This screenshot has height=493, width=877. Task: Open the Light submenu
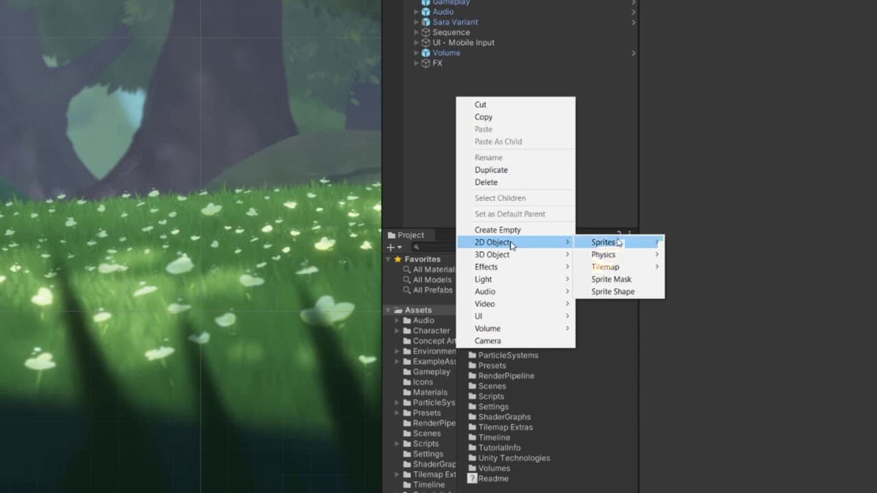pyautogui.click(x=516, y=279)
